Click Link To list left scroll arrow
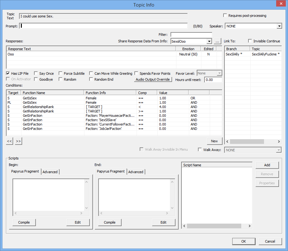 click(227, 141)
